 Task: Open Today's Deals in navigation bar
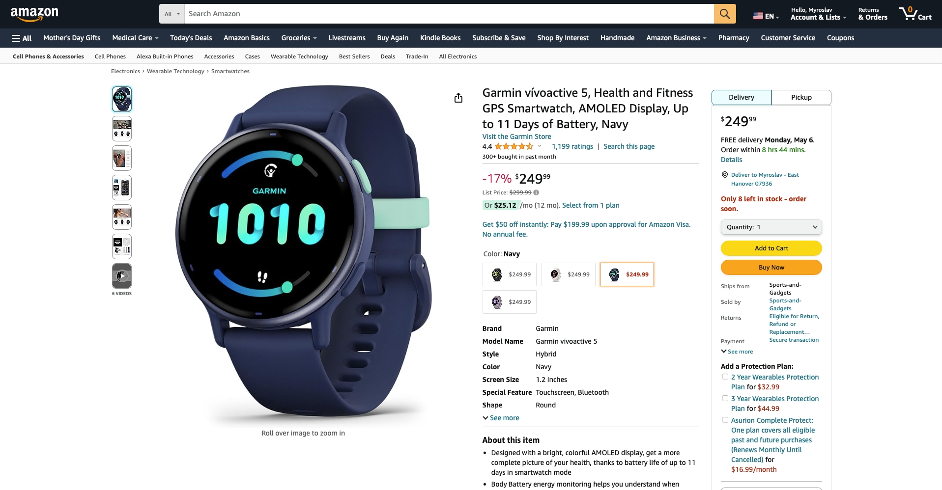(x=191, y=38)
